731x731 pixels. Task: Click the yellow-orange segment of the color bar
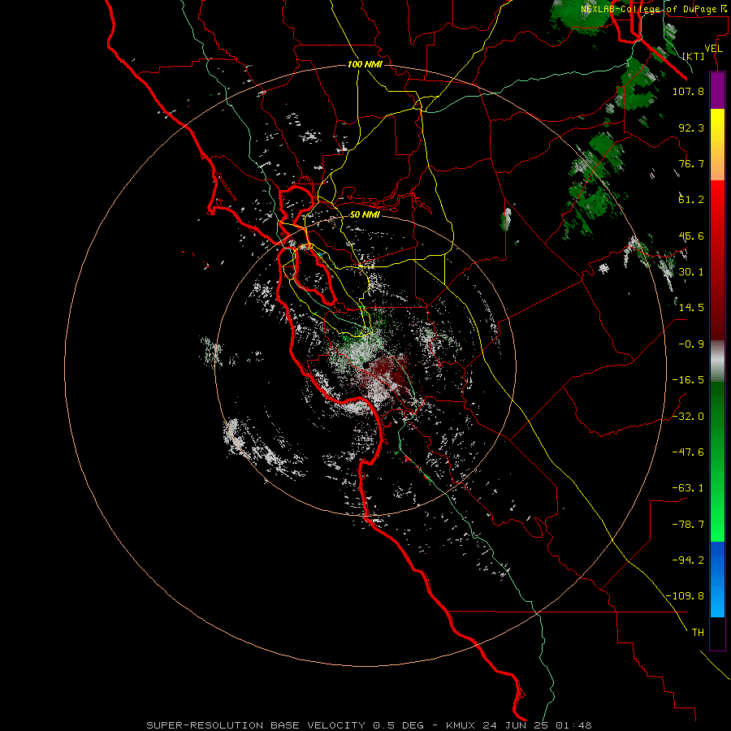(x=717, y=145)
